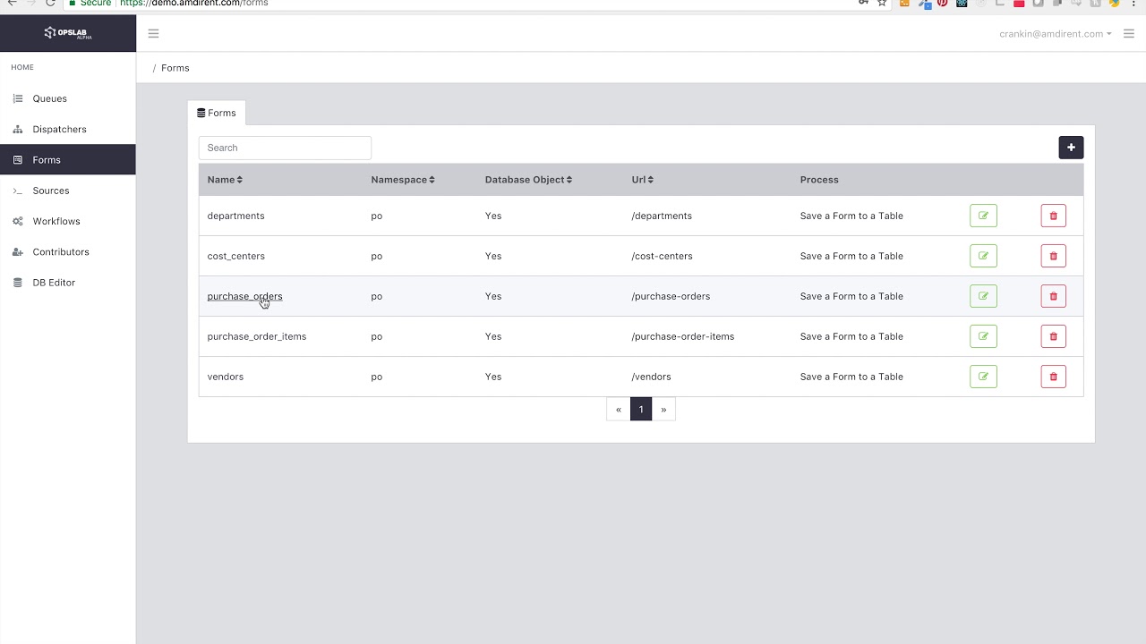
Task: Click HOME label in sidebar
Action: coord(22,67)
